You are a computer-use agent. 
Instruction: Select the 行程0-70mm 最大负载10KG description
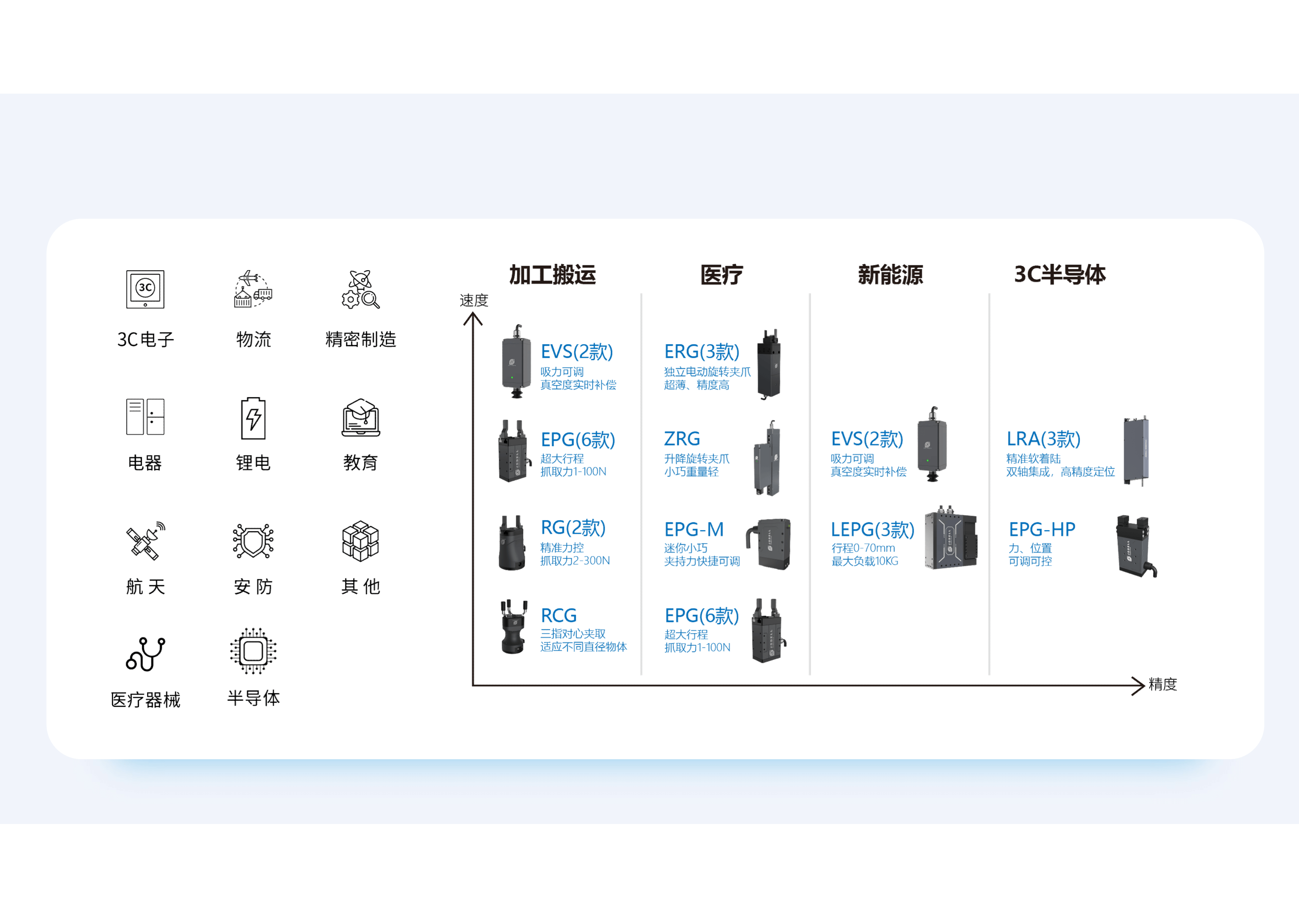coord(865,555)
